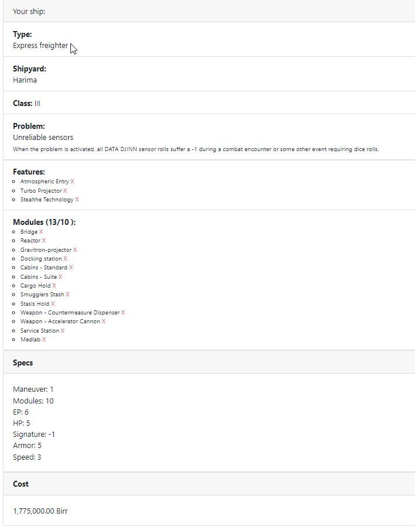Remove the Medlab module
This screenshot has width=415, height=530.
44,340
